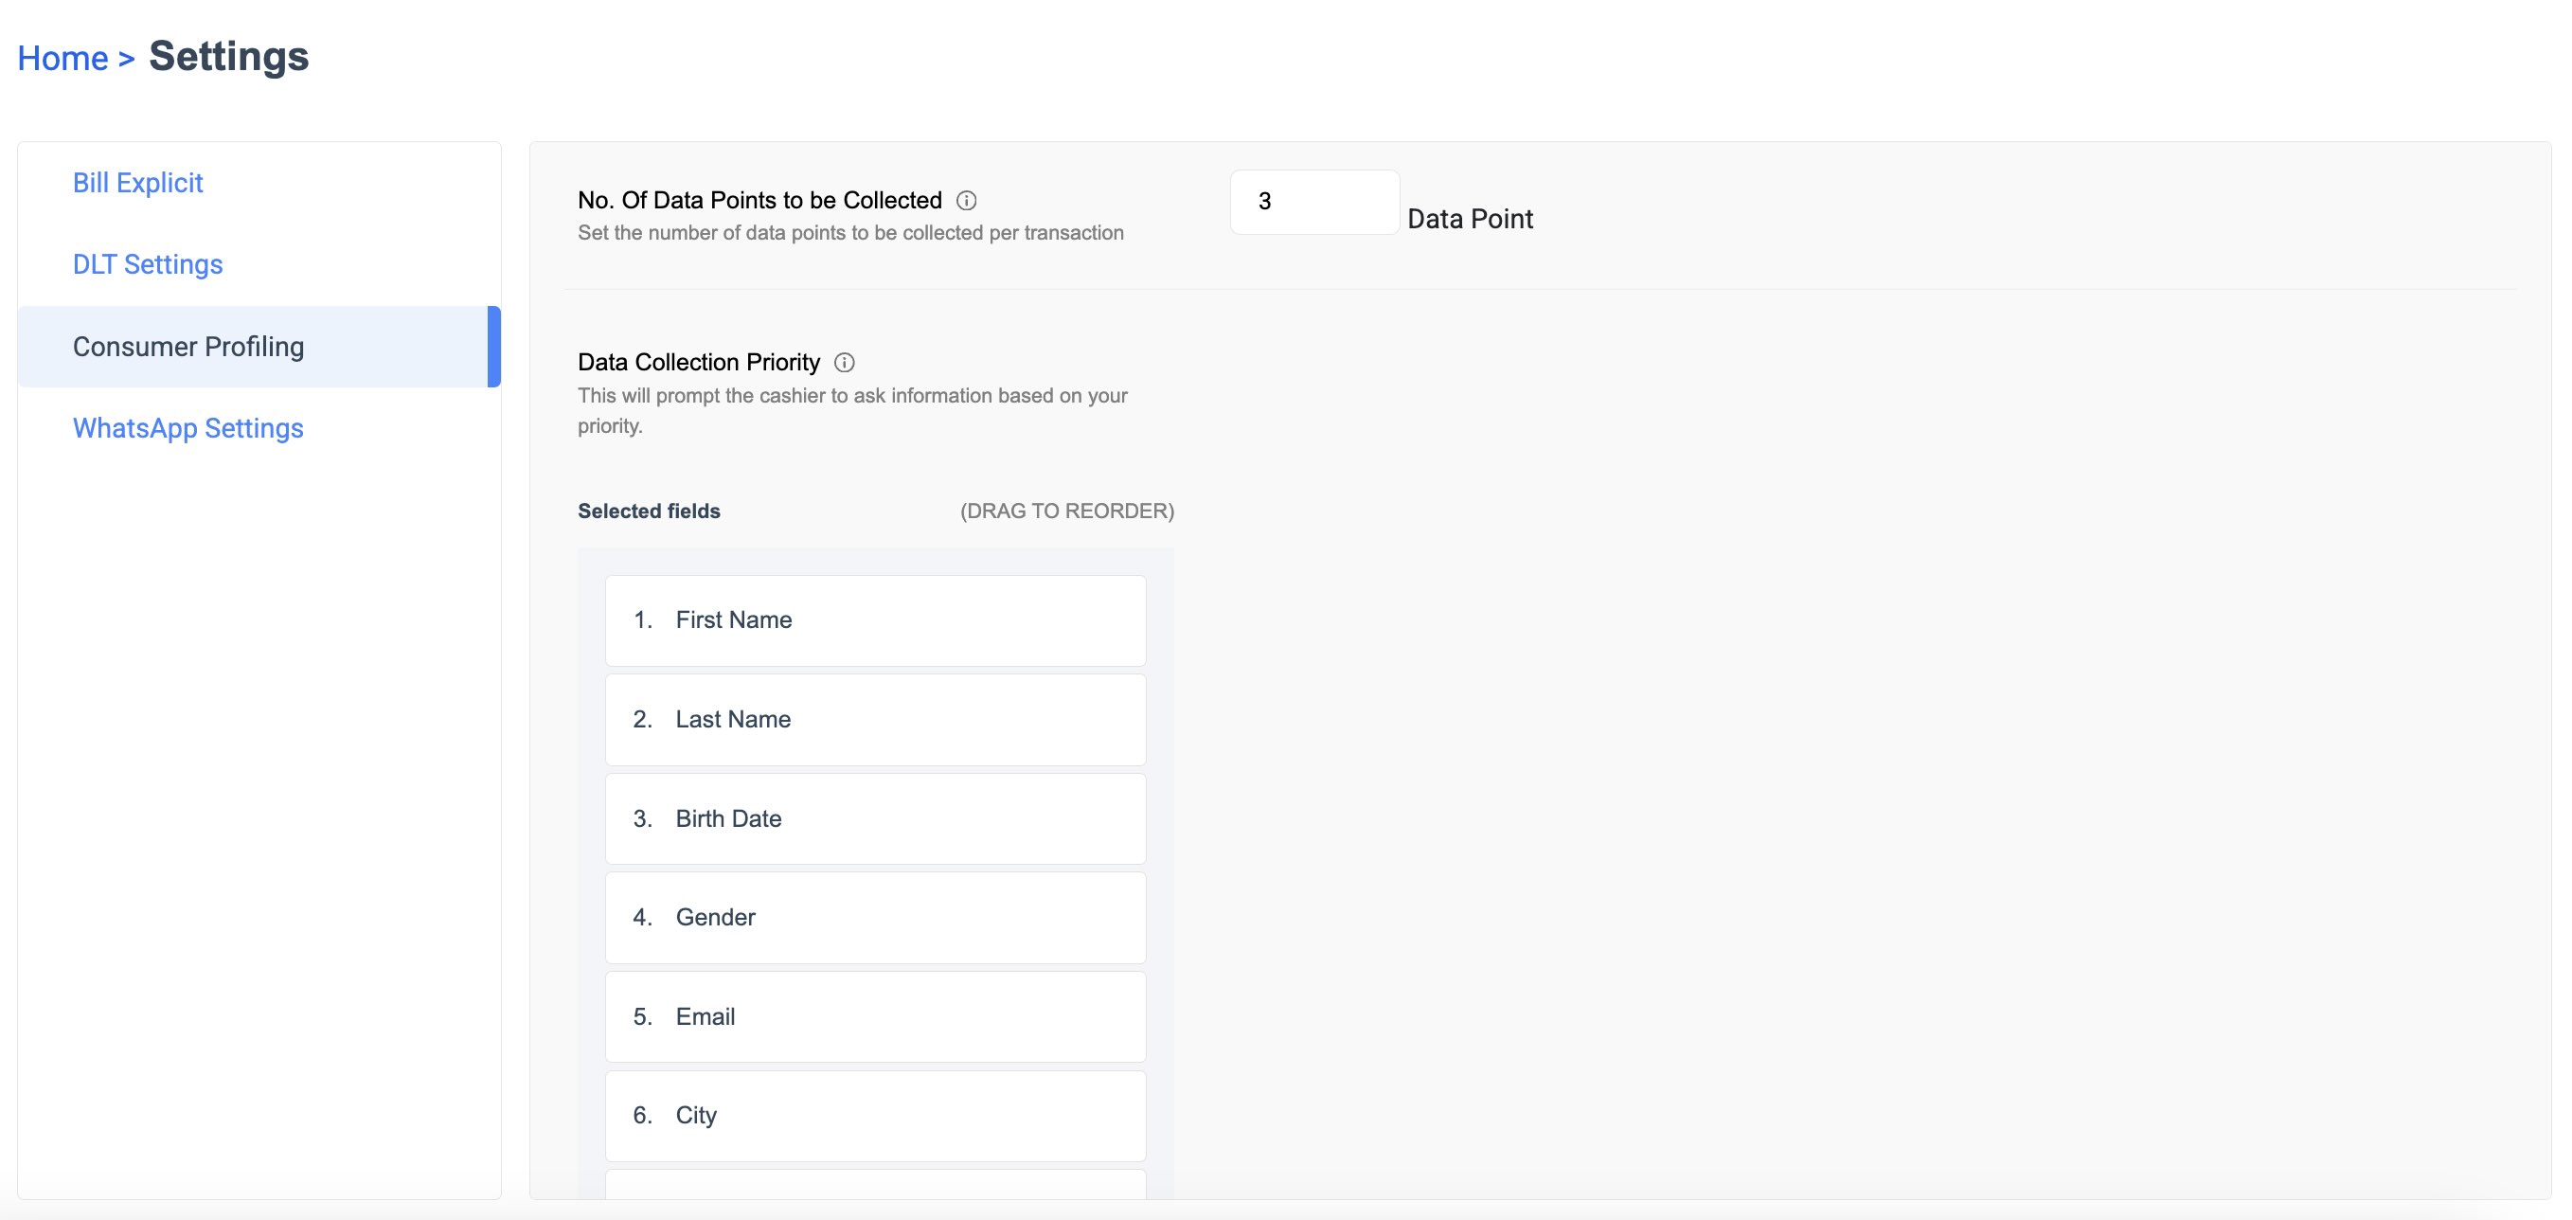Click the "Data Point" label next to the input
Viewport: 2572px width, 1220px height.
click(x=1469, y=219)
